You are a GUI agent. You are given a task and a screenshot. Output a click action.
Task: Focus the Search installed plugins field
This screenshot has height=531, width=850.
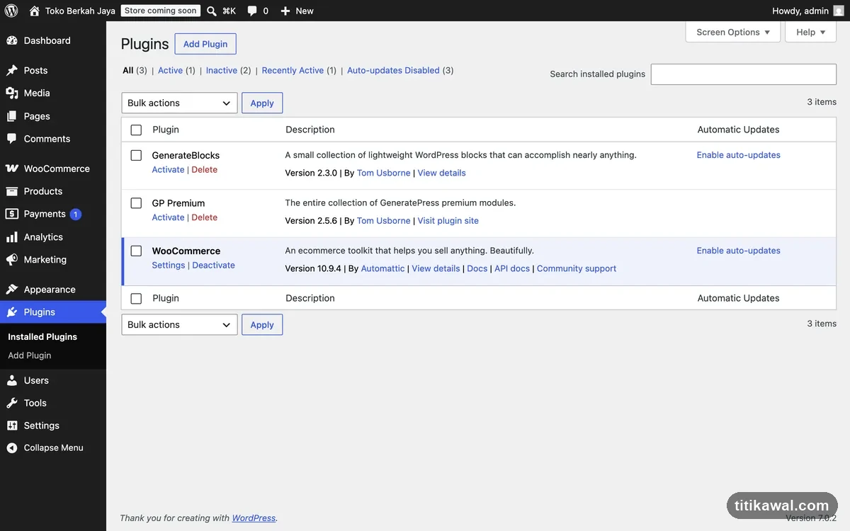click(744, 74)
